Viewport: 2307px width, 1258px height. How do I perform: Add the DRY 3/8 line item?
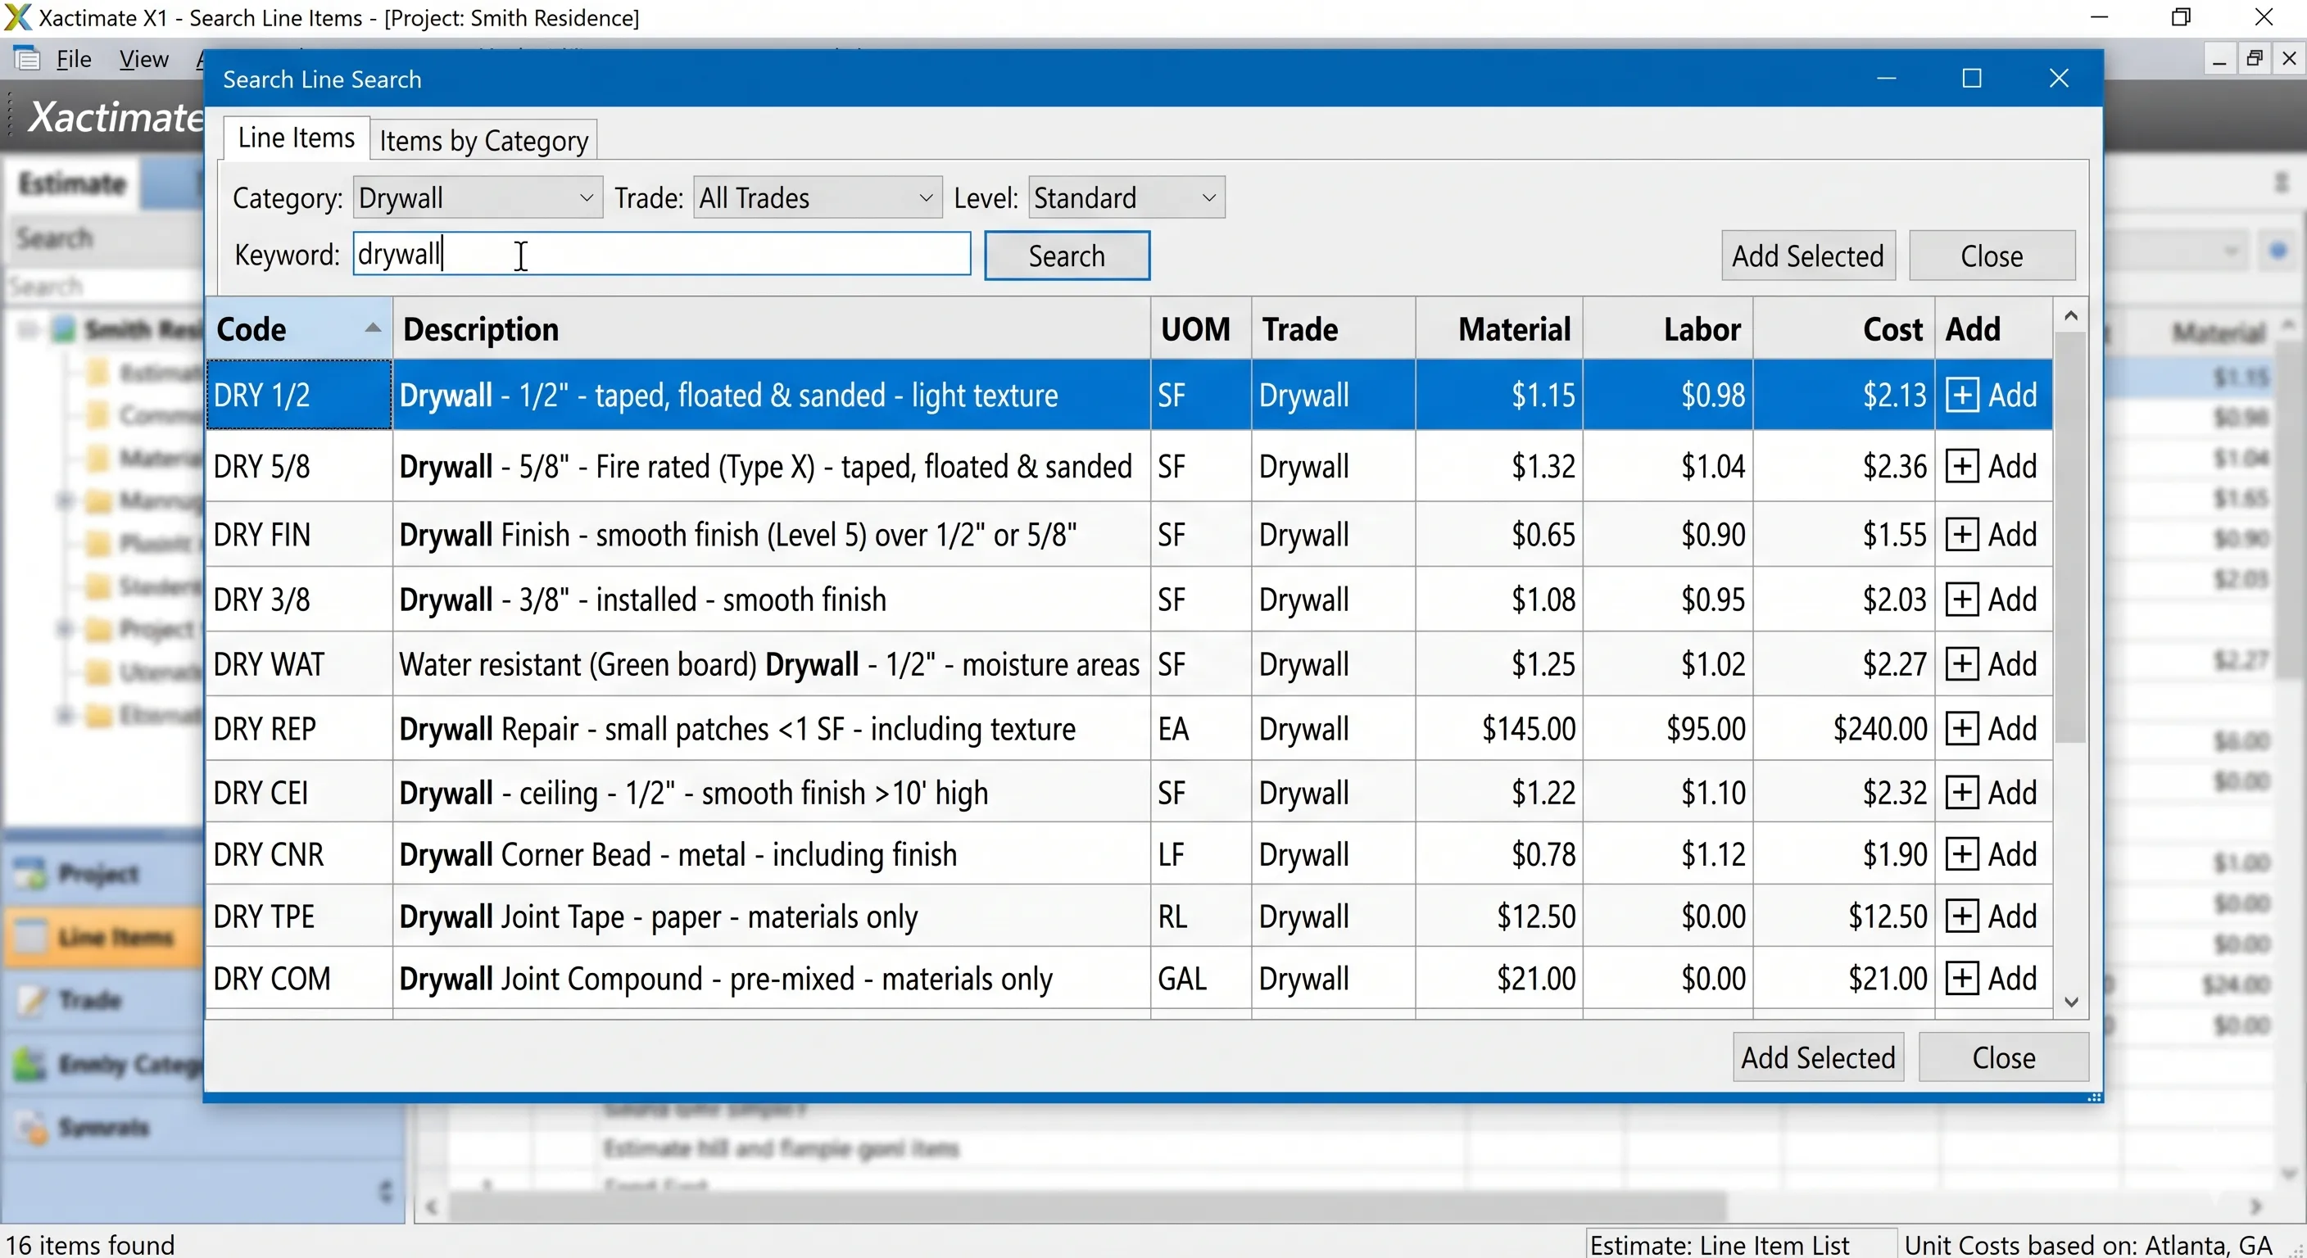1992,599
